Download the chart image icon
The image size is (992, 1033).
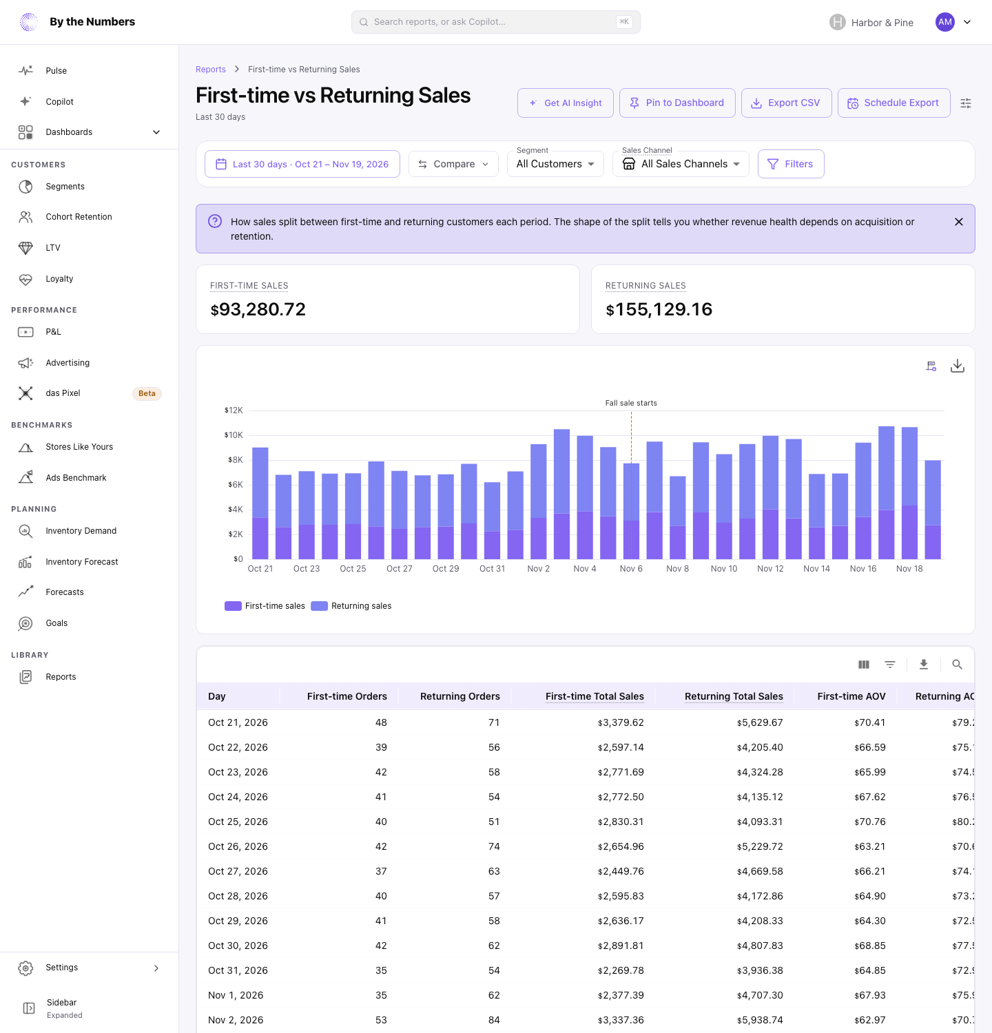coord(958,366)
